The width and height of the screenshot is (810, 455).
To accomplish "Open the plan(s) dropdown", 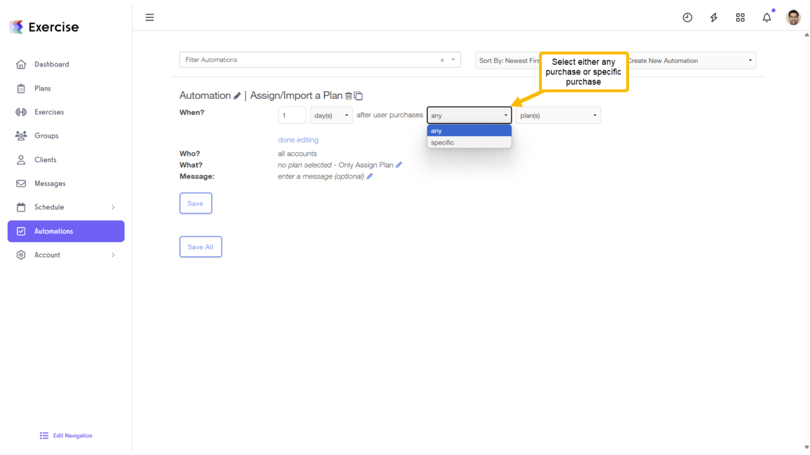I will click(x=557, y=115).
